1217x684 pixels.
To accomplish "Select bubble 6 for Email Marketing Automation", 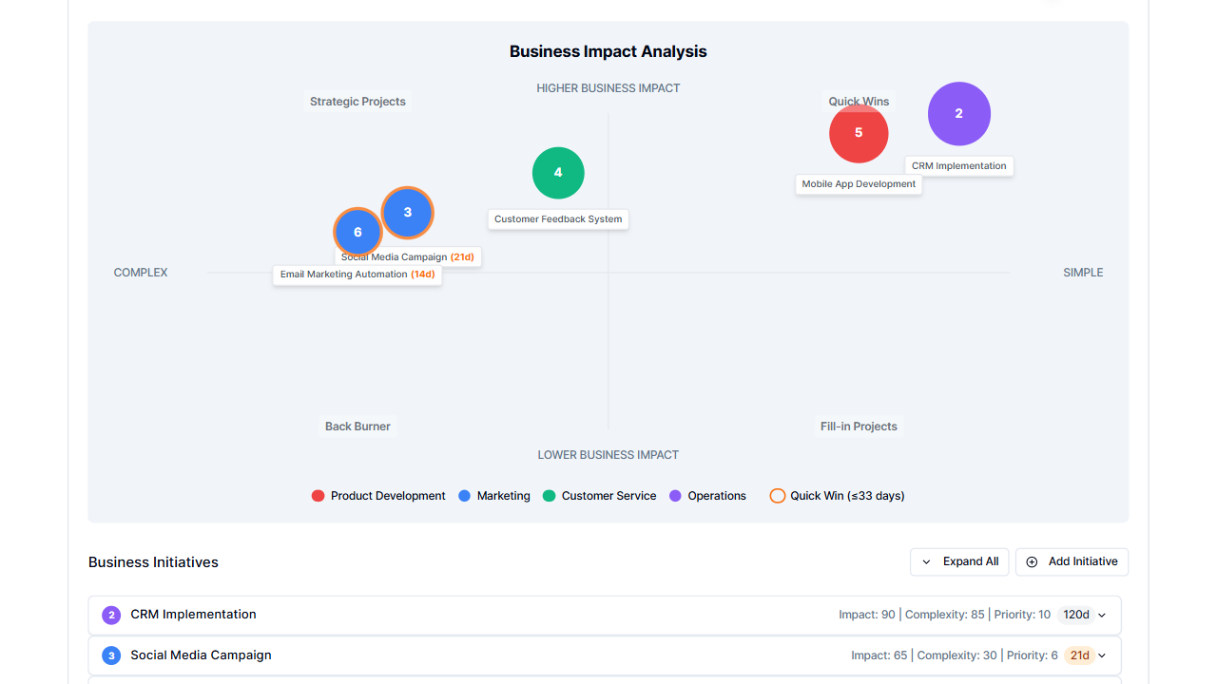I will pos(357,232).
